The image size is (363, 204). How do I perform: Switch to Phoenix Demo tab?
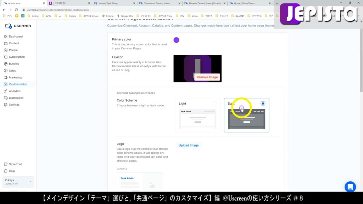coord(205,3)
